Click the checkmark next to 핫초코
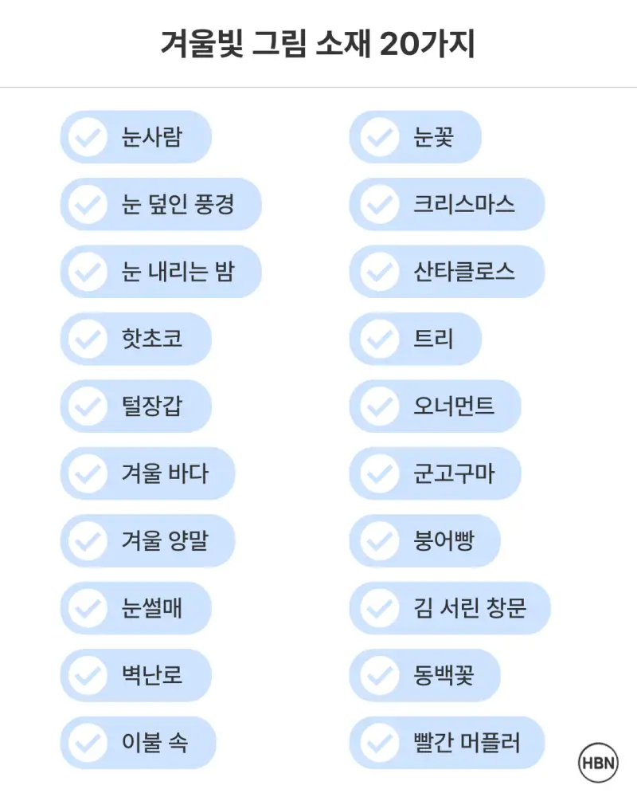This screenshot has height=797, width=637. 88,340
